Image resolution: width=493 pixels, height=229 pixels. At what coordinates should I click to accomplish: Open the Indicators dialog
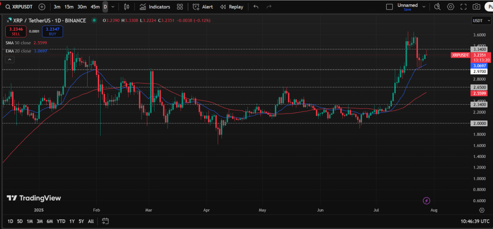[155, 7]
